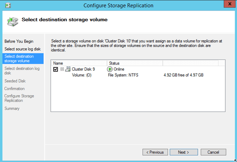Click the wizard icon in the title bar
This screenshot has height=162, width=237.
pyautogui.click(x=8, y=5)
